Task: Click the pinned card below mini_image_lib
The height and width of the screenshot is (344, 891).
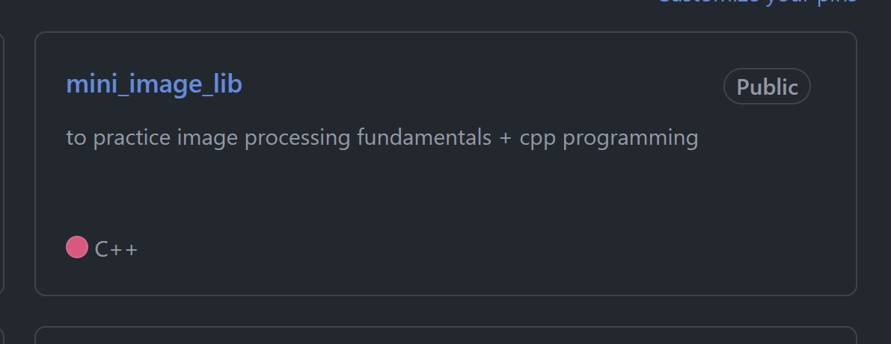Action: 446,336
